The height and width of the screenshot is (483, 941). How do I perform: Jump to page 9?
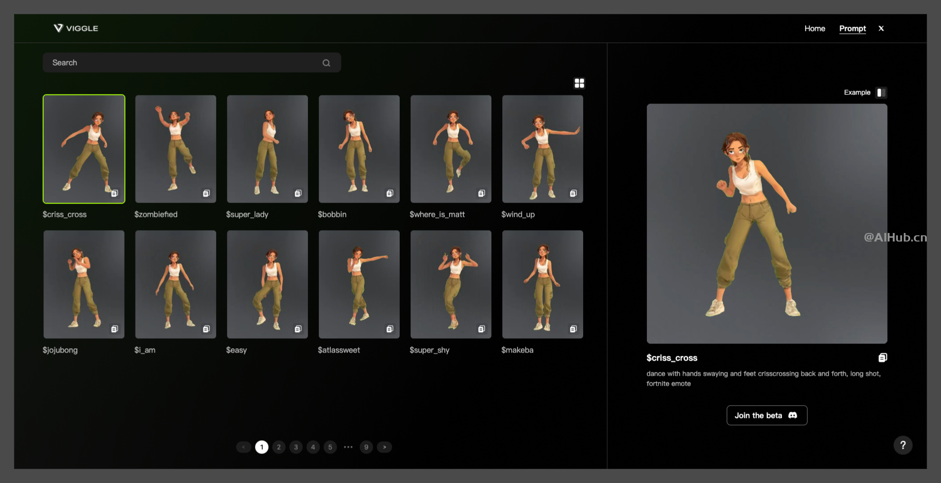pos(366,447)
